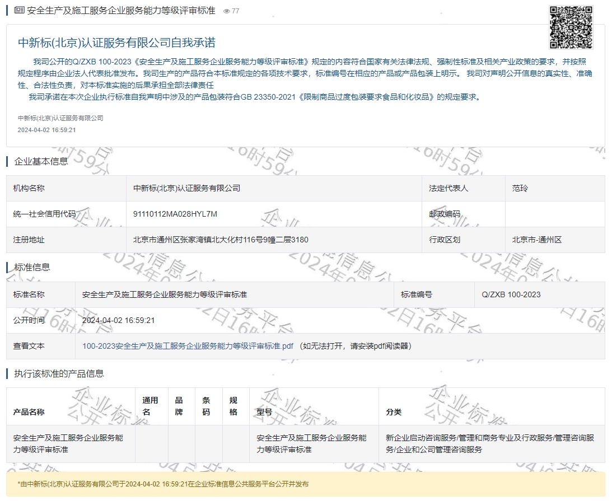Click the company signature below the declaration

pyautogui.click(x=60, y=118)
